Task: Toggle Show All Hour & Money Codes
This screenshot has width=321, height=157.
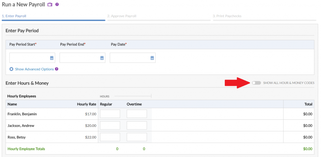Action: [256, 83]
